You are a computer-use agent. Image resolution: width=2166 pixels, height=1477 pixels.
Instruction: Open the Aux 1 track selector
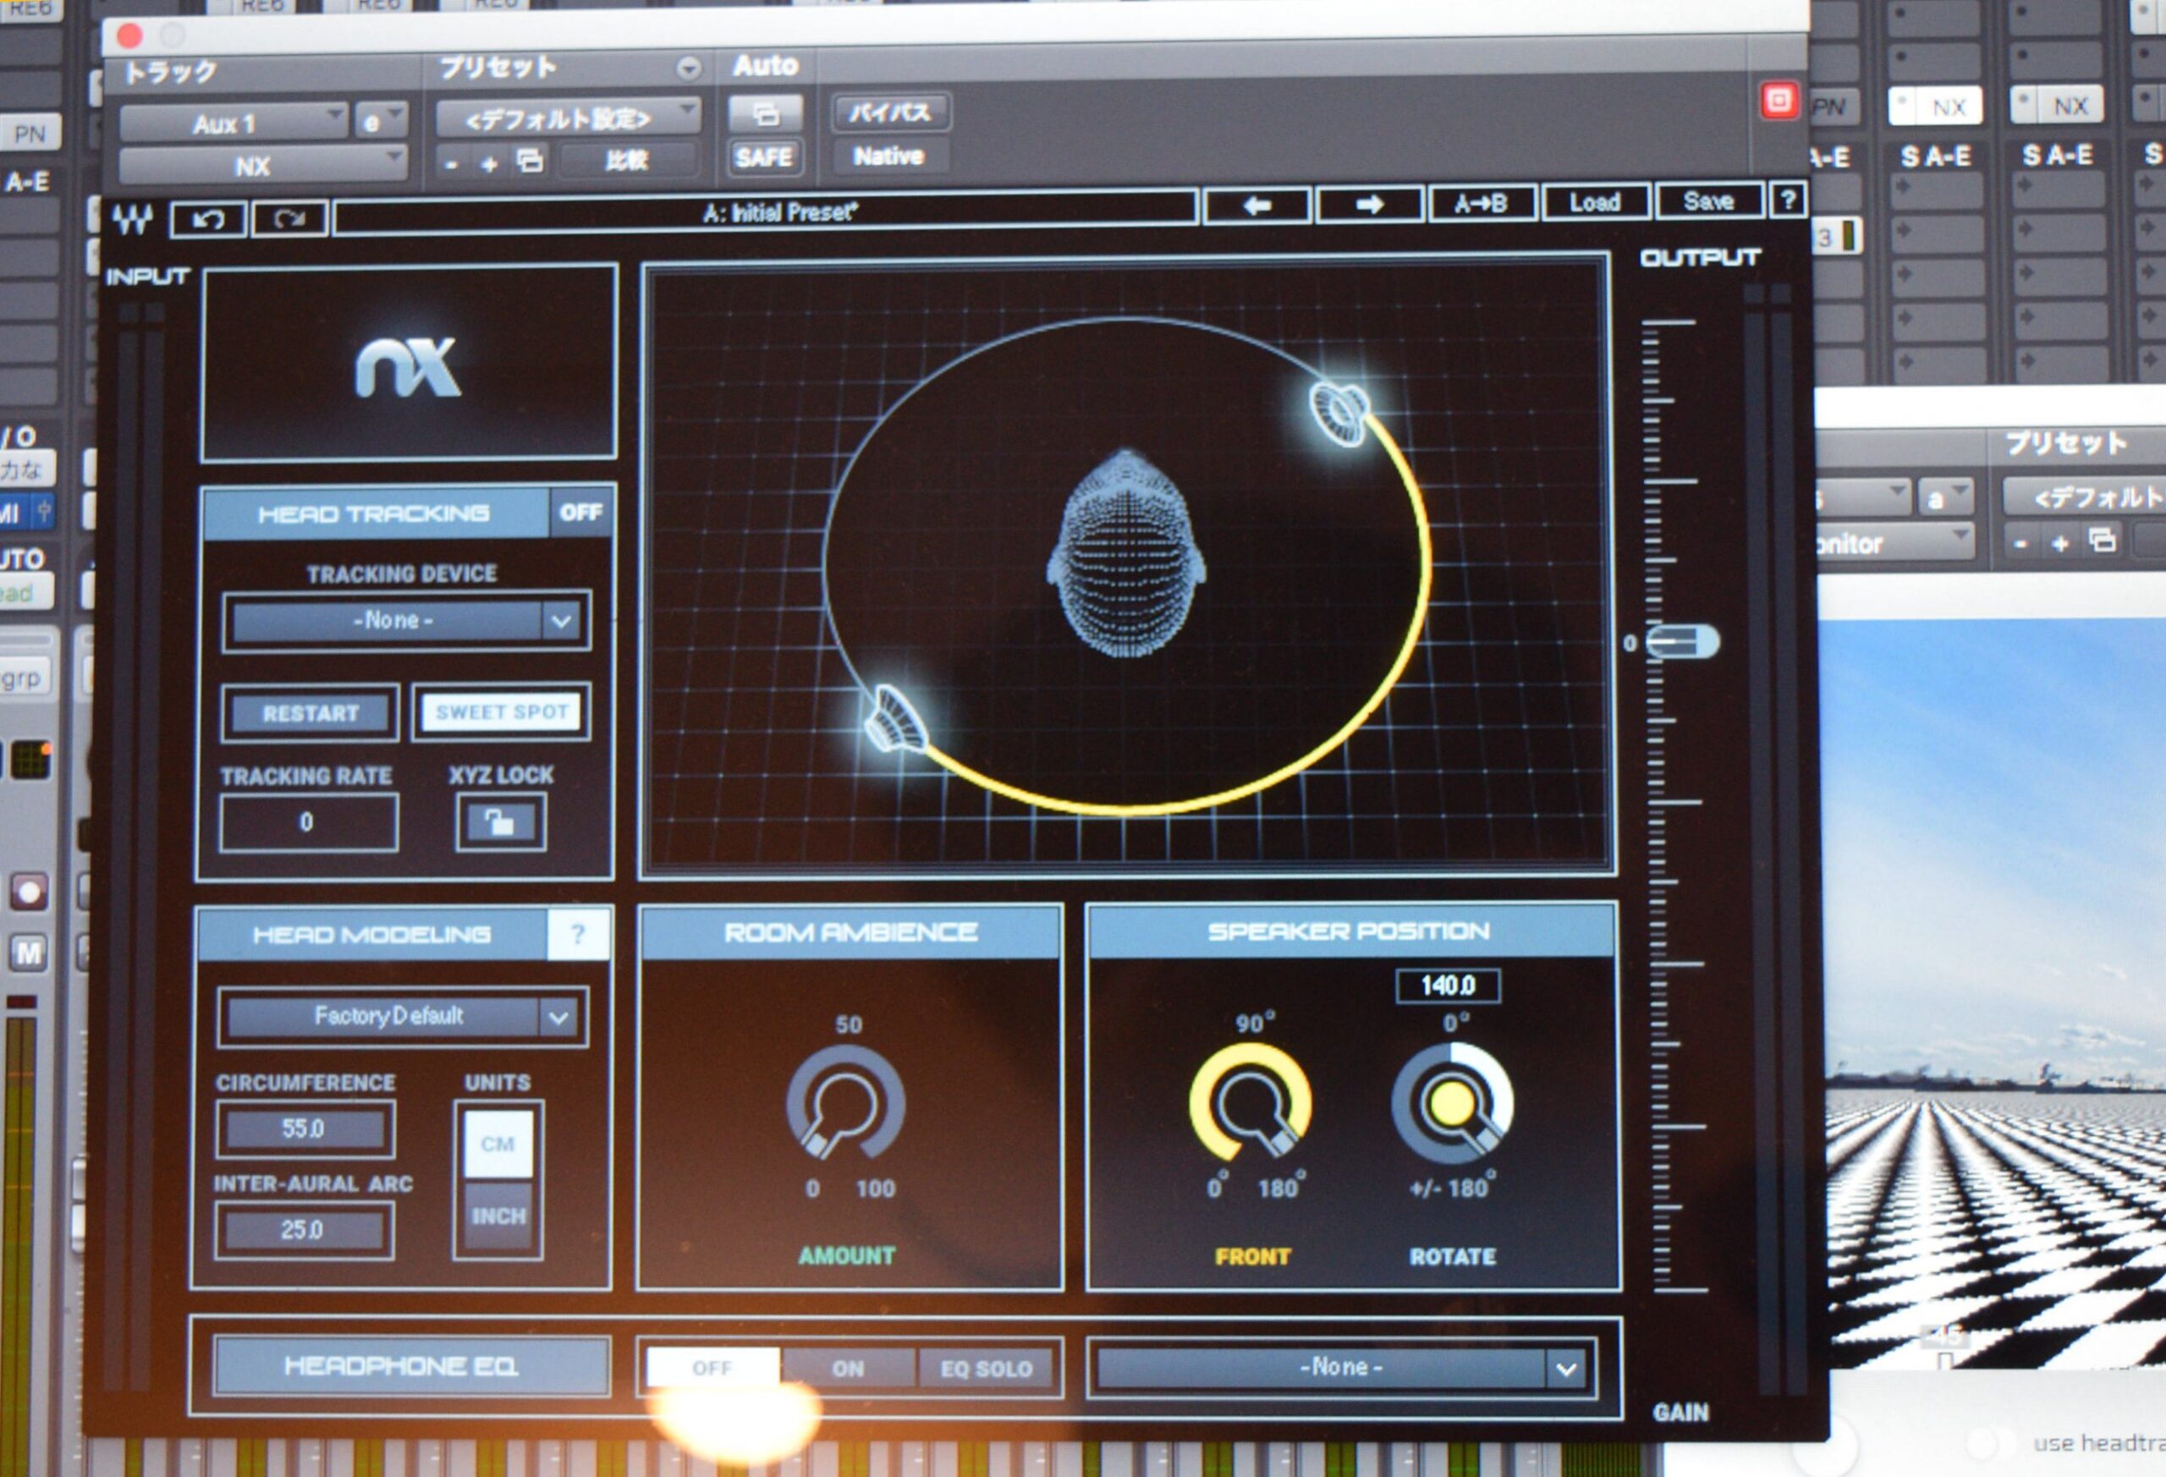(233, 123)
